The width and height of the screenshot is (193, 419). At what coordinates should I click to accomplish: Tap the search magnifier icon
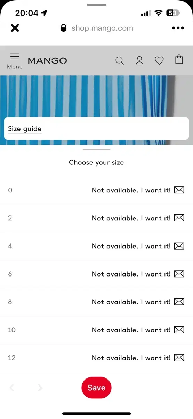pos(120,61)
